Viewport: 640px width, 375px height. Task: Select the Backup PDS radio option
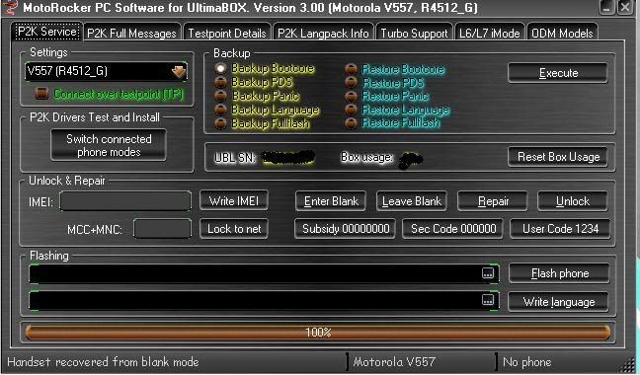click(x=220, y=82)
